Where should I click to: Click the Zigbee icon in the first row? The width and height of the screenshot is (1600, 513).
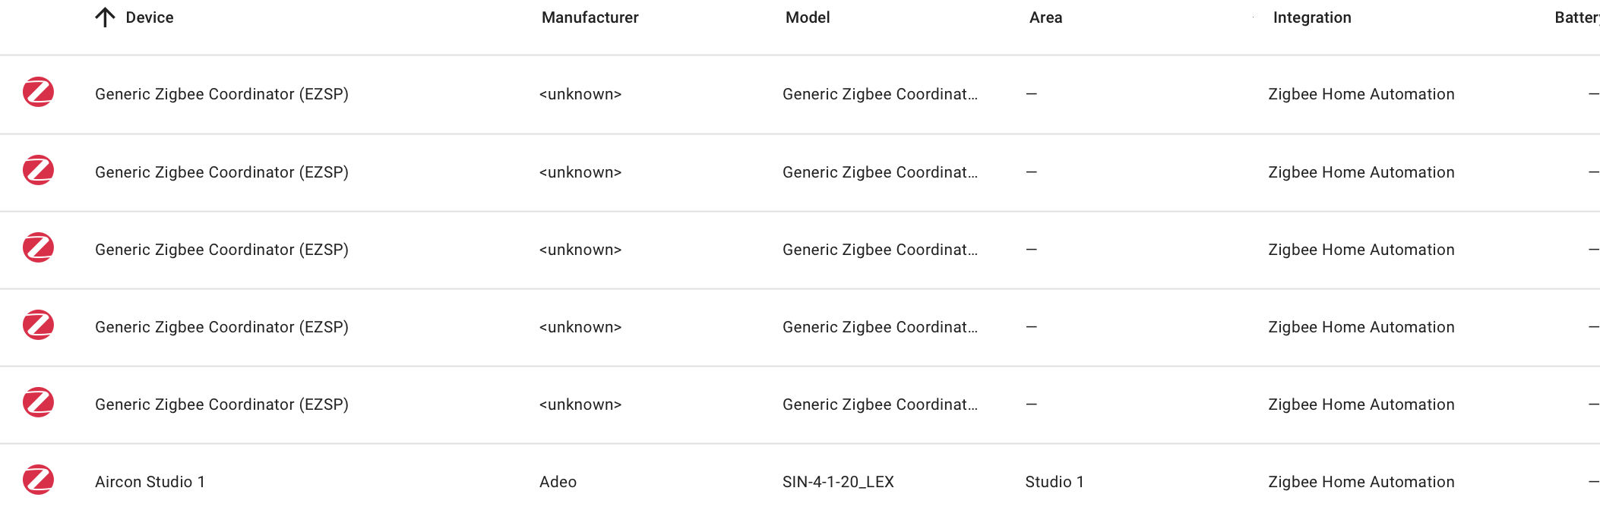pyautogui.click(x=38, y=93)
